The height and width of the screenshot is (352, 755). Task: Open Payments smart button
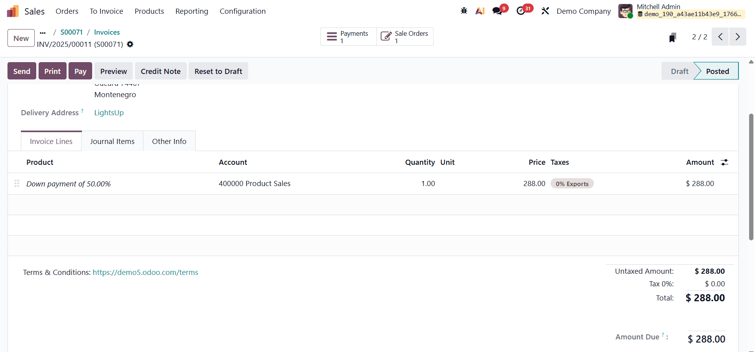coord(349,37)
